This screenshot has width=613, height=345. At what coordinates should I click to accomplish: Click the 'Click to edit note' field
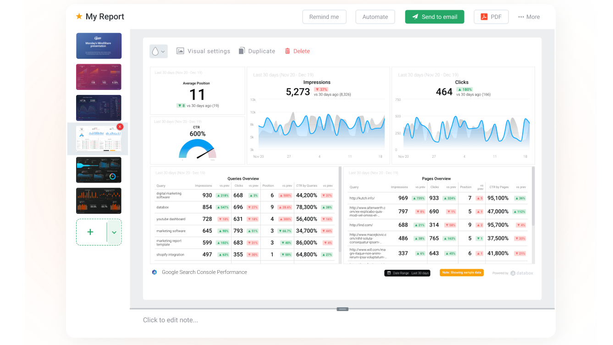[x=171, y=320]
